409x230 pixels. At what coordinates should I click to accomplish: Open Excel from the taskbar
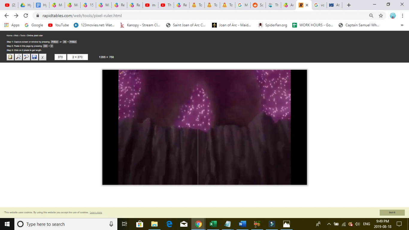(213, 224)
